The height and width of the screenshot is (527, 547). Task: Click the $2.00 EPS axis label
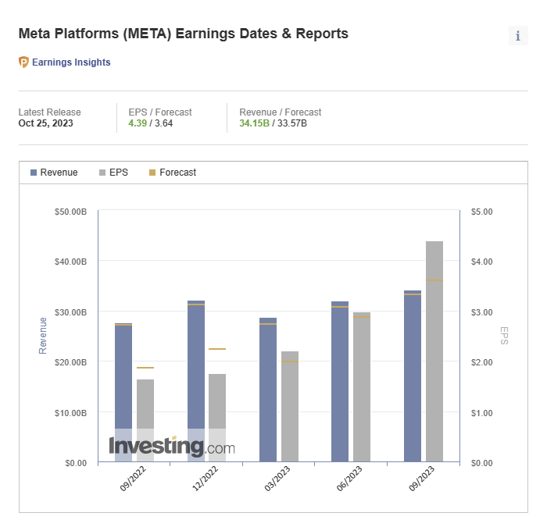click(x=482, y=362)
